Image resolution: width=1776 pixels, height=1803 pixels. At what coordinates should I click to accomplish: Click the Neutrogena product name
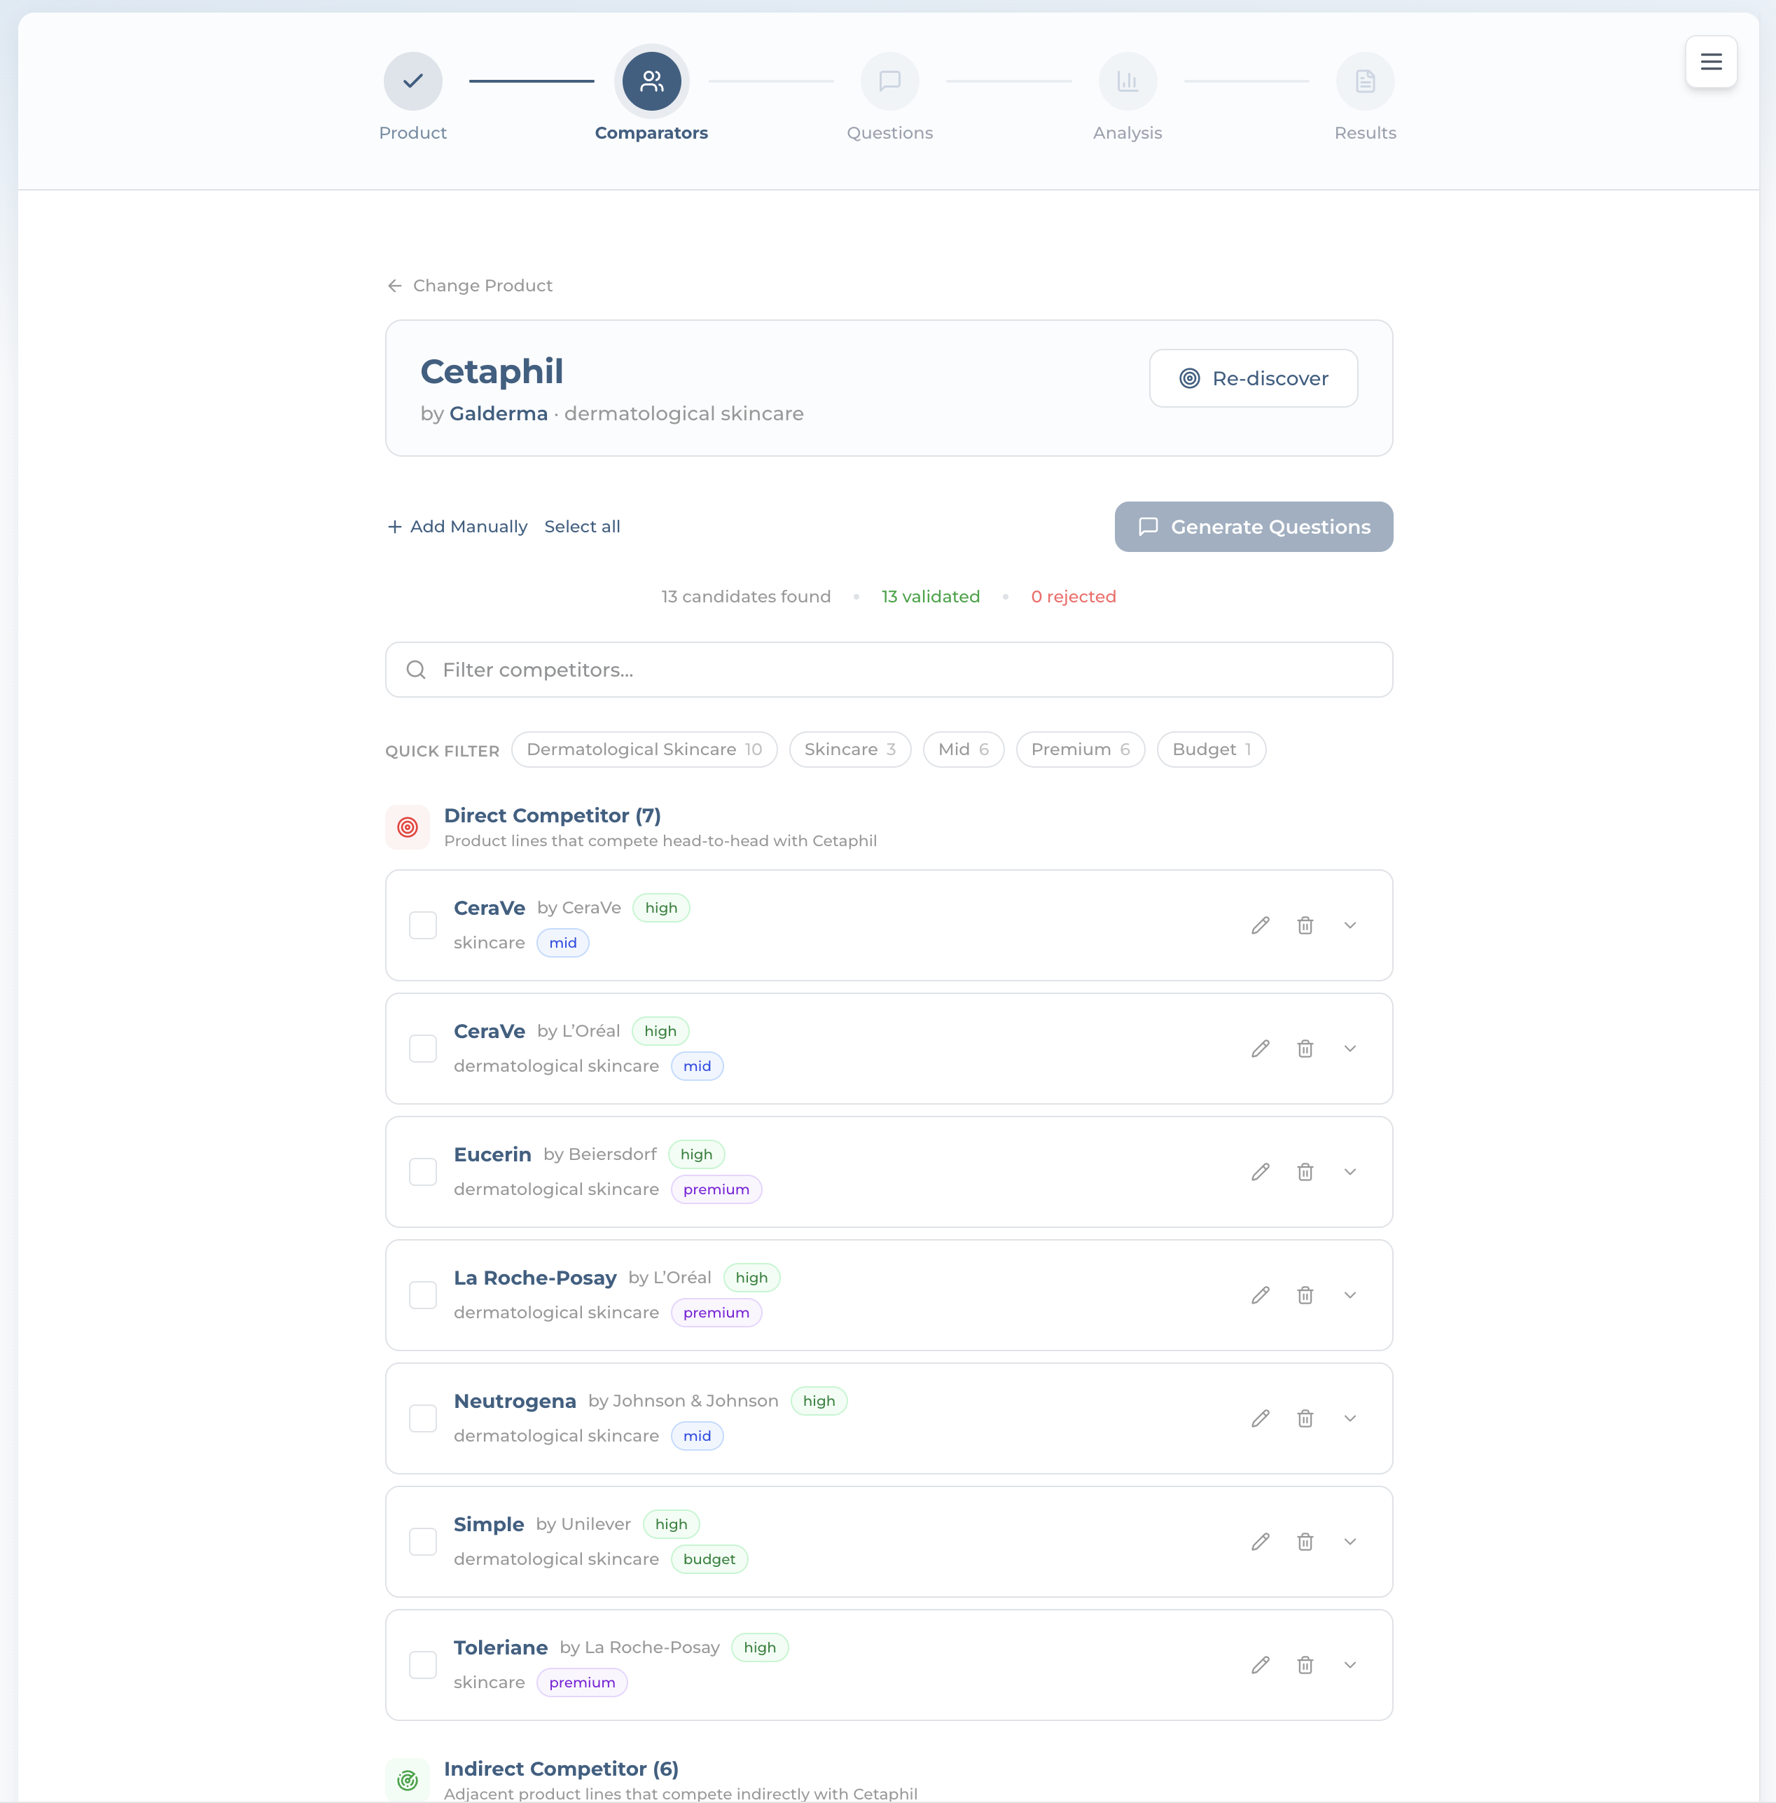coord(515,1401)
